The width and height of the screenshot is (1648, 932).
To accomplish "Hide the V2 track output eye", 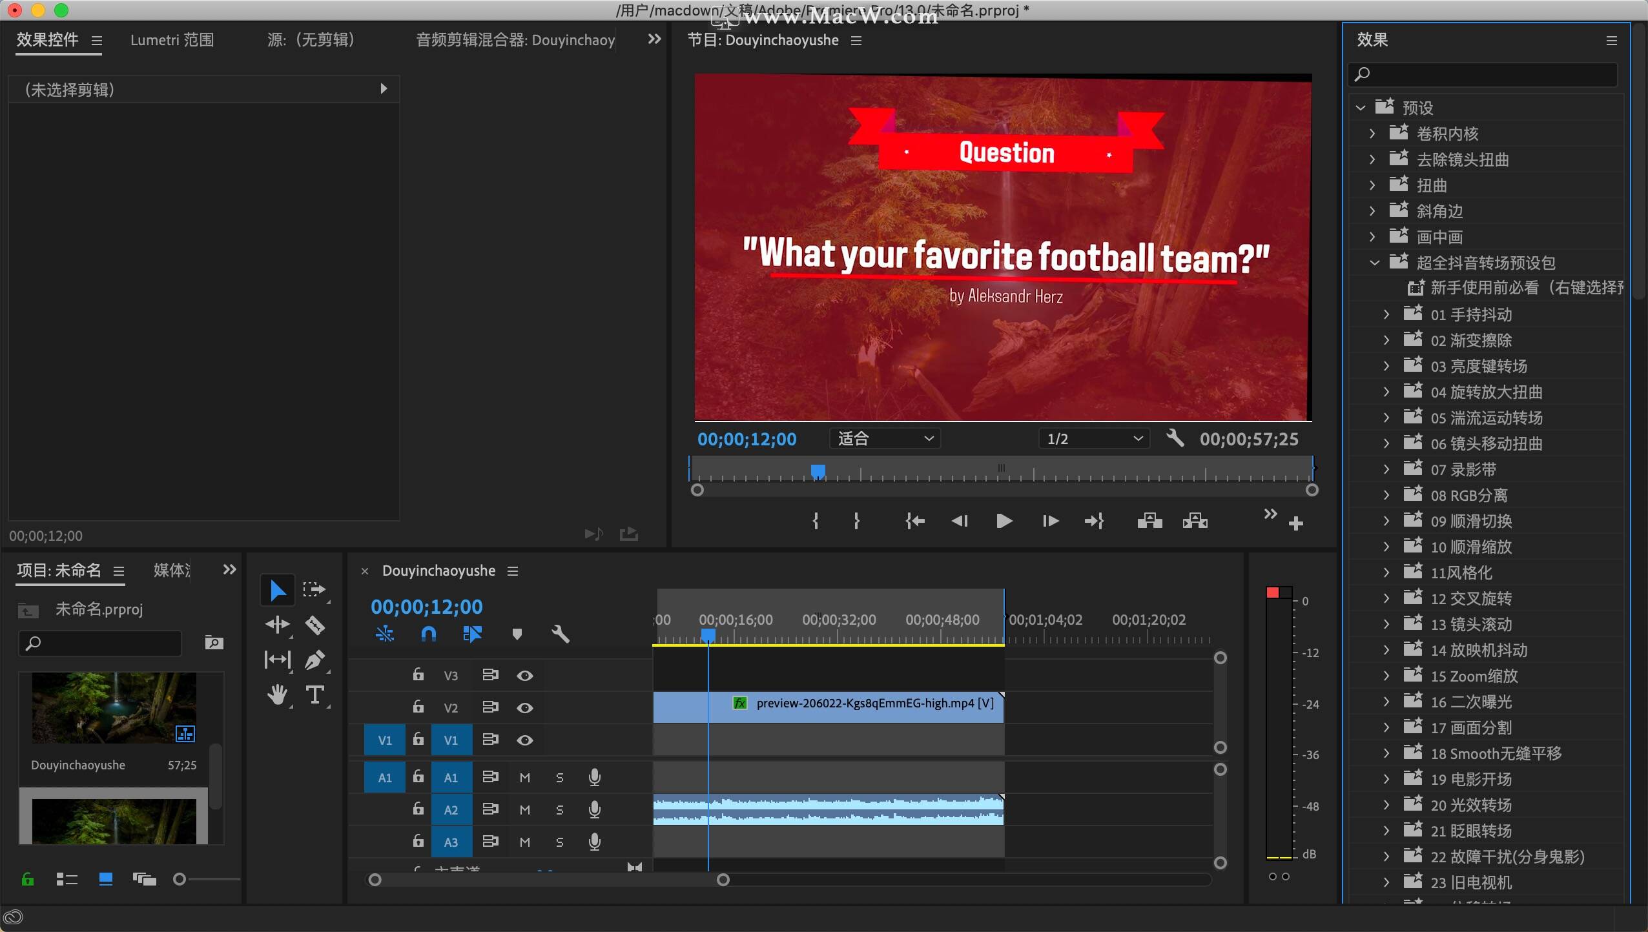I will point(525,708).
